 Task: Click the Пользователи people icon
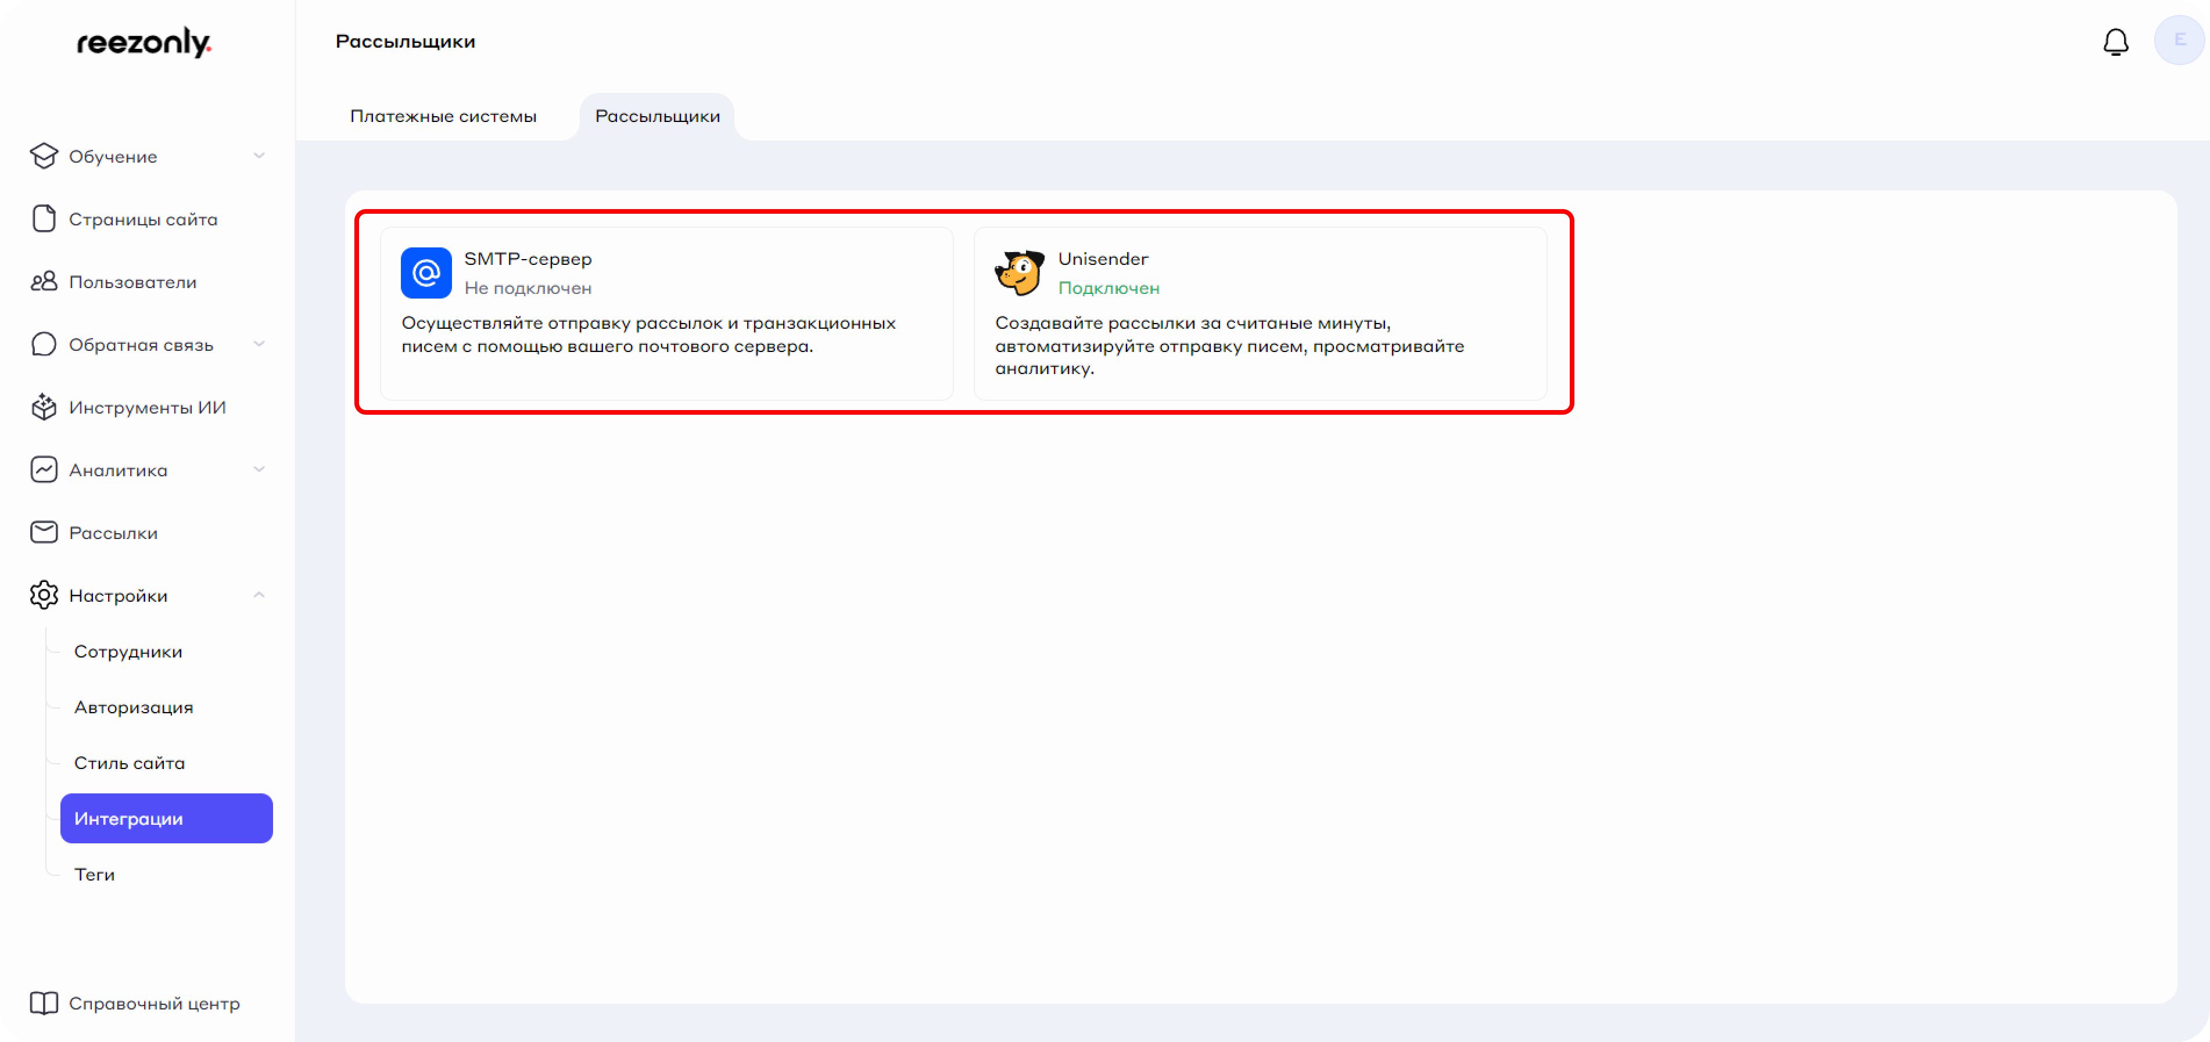pos(44,281)
